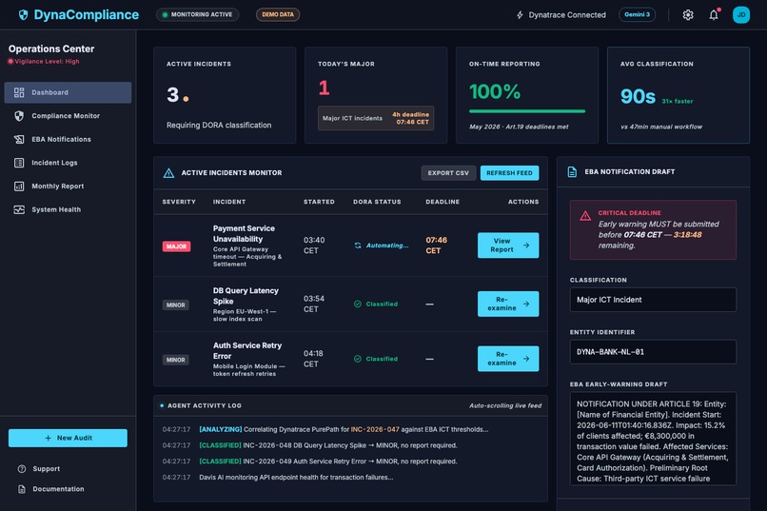Click the MINOR badge for Auth Service Retry Error
Viewport: 767px width, 511px height.
(x=176, y=360)
